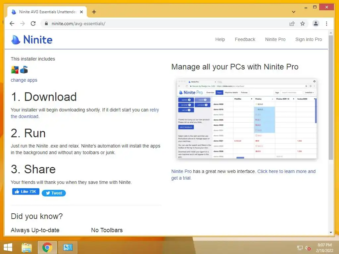Select the Ninite AVG Essentials tab

[47, 12]
